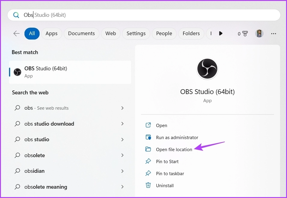Screen dimensions: 287x198
Task: Click the 'obsolete meaning' suggestion text
Action: tap(46, 187)
